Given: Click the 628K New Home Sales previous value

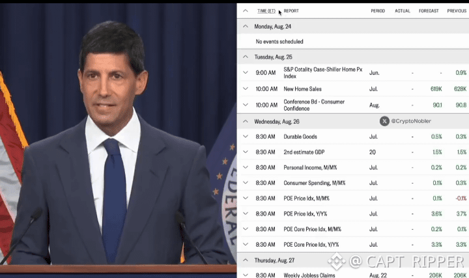Looking at the screenshot, I should (x=460, y=89).
